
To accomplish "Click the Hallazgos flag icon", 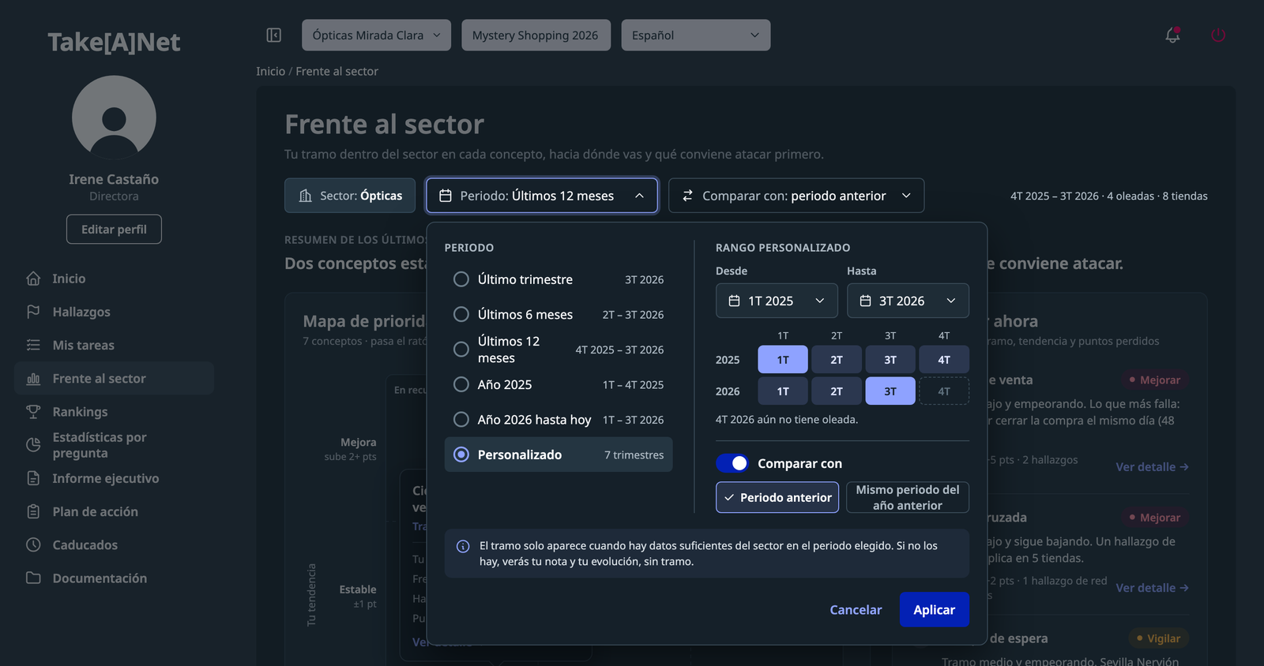I will coord(33,312).
